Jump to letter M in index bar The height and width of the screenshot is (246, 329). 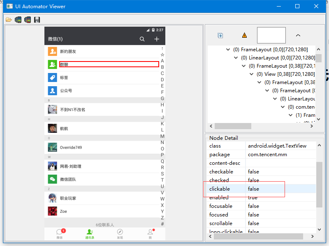click(162, 136)
